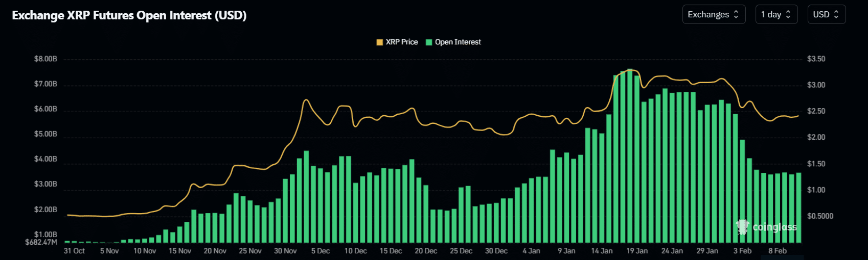Screen dimensions: 868x260
Task: Click the 15 Nov date label
Action: pos(180,251)
